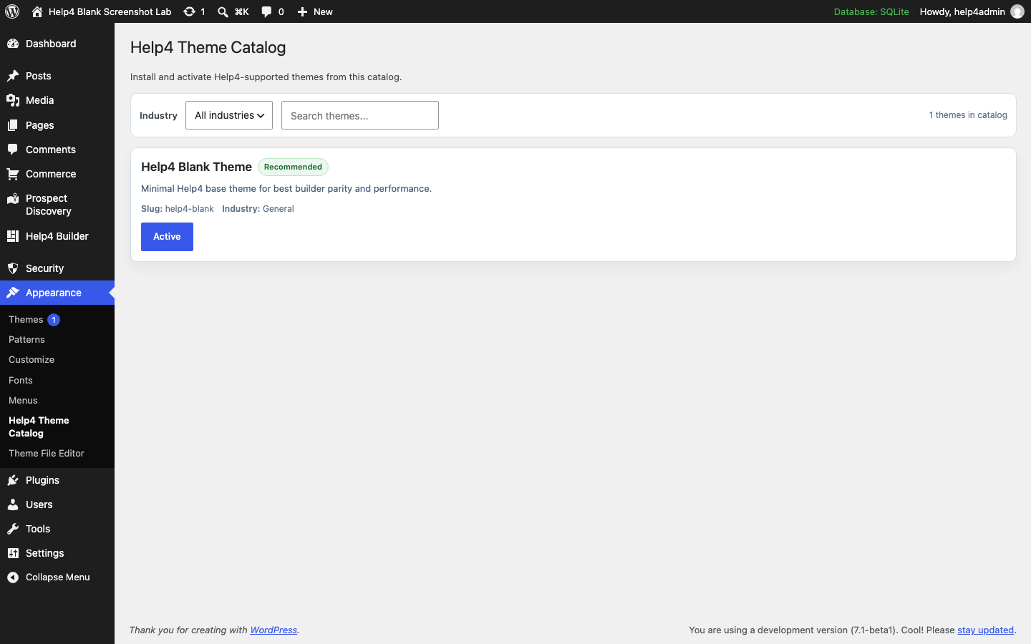Click the Collapse Menu label
The height and width of the screenshot is (644, 1031).
pos(58,577)
